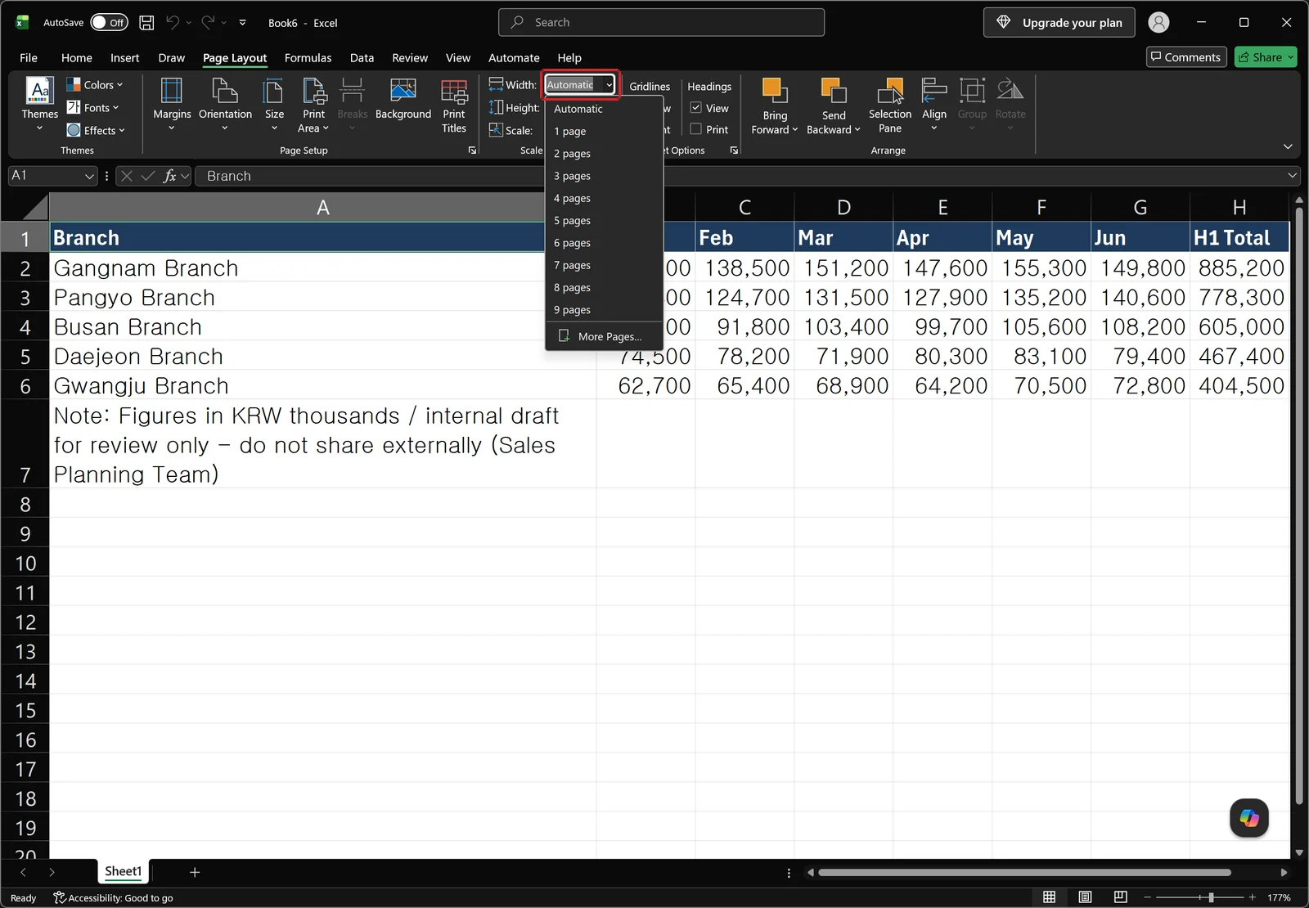The image size is (1309, 908).
Task: Open the Formulas ribbon tab
Action: (x=308, y=58)
